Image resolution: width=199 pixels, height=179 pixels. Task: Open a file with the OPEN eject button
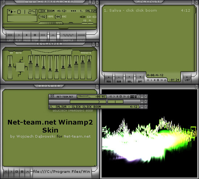click(53, 35)
